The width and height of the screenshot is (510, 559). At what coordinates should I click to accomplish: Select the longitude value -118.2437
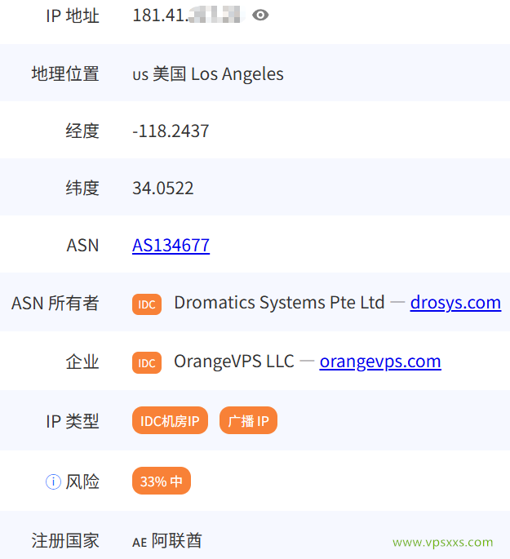171,131
